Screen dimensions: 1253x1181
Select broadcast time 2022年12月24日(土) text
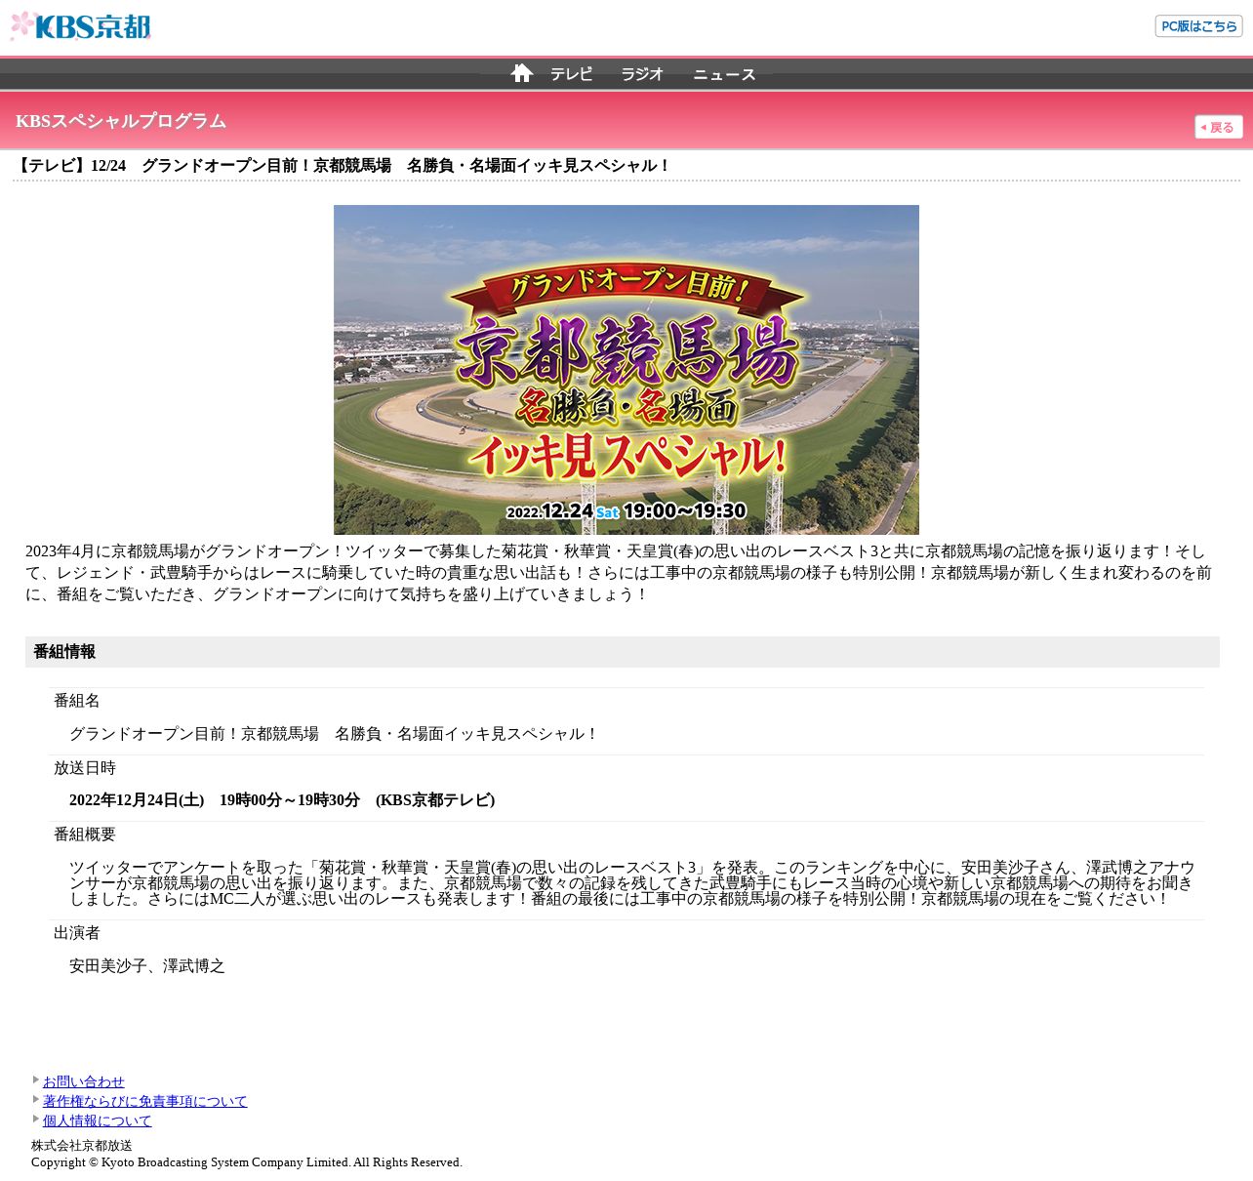coord(282,800)
